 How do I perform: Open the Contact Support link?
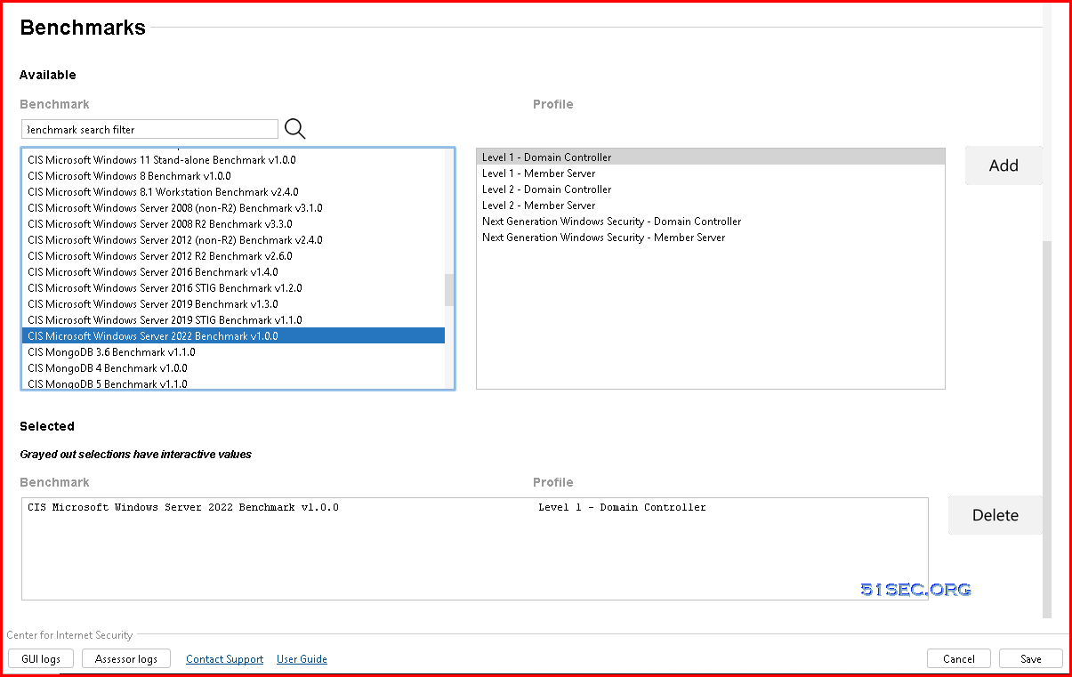pos(224,659)
